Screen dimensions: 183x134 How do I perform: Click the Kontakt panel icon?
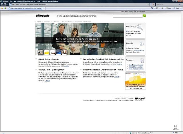tap(142, 44)
